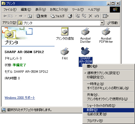Open the View (表示) menu
Screen dimensions: 135x124
click(x=40, y=10)
